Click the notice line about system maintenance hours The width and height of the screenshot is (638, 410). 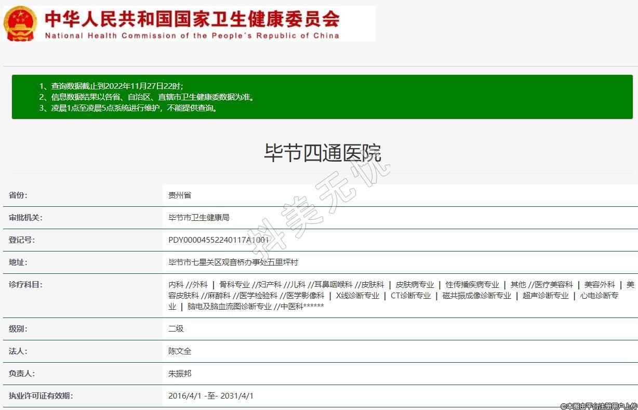135,108
